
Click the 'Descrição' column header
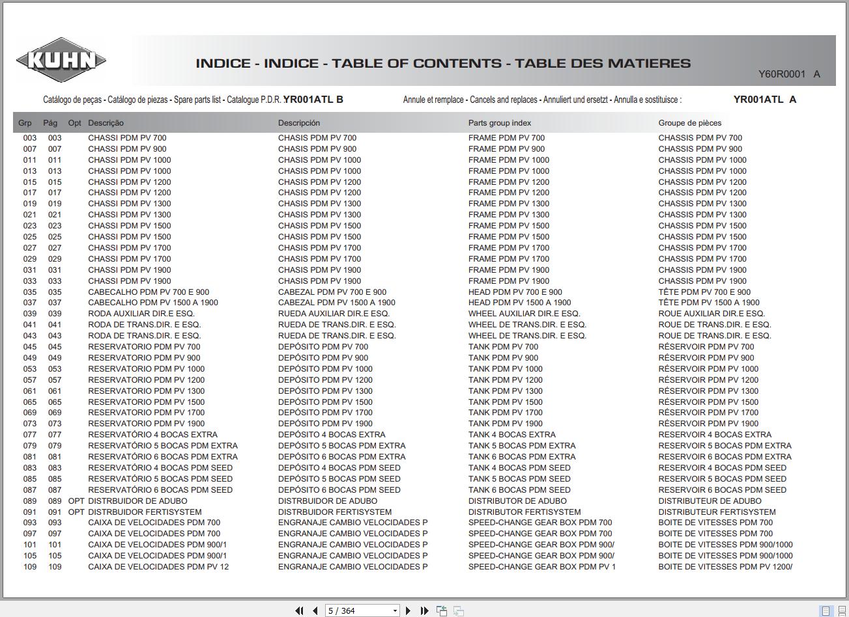[x=106, y=123]
